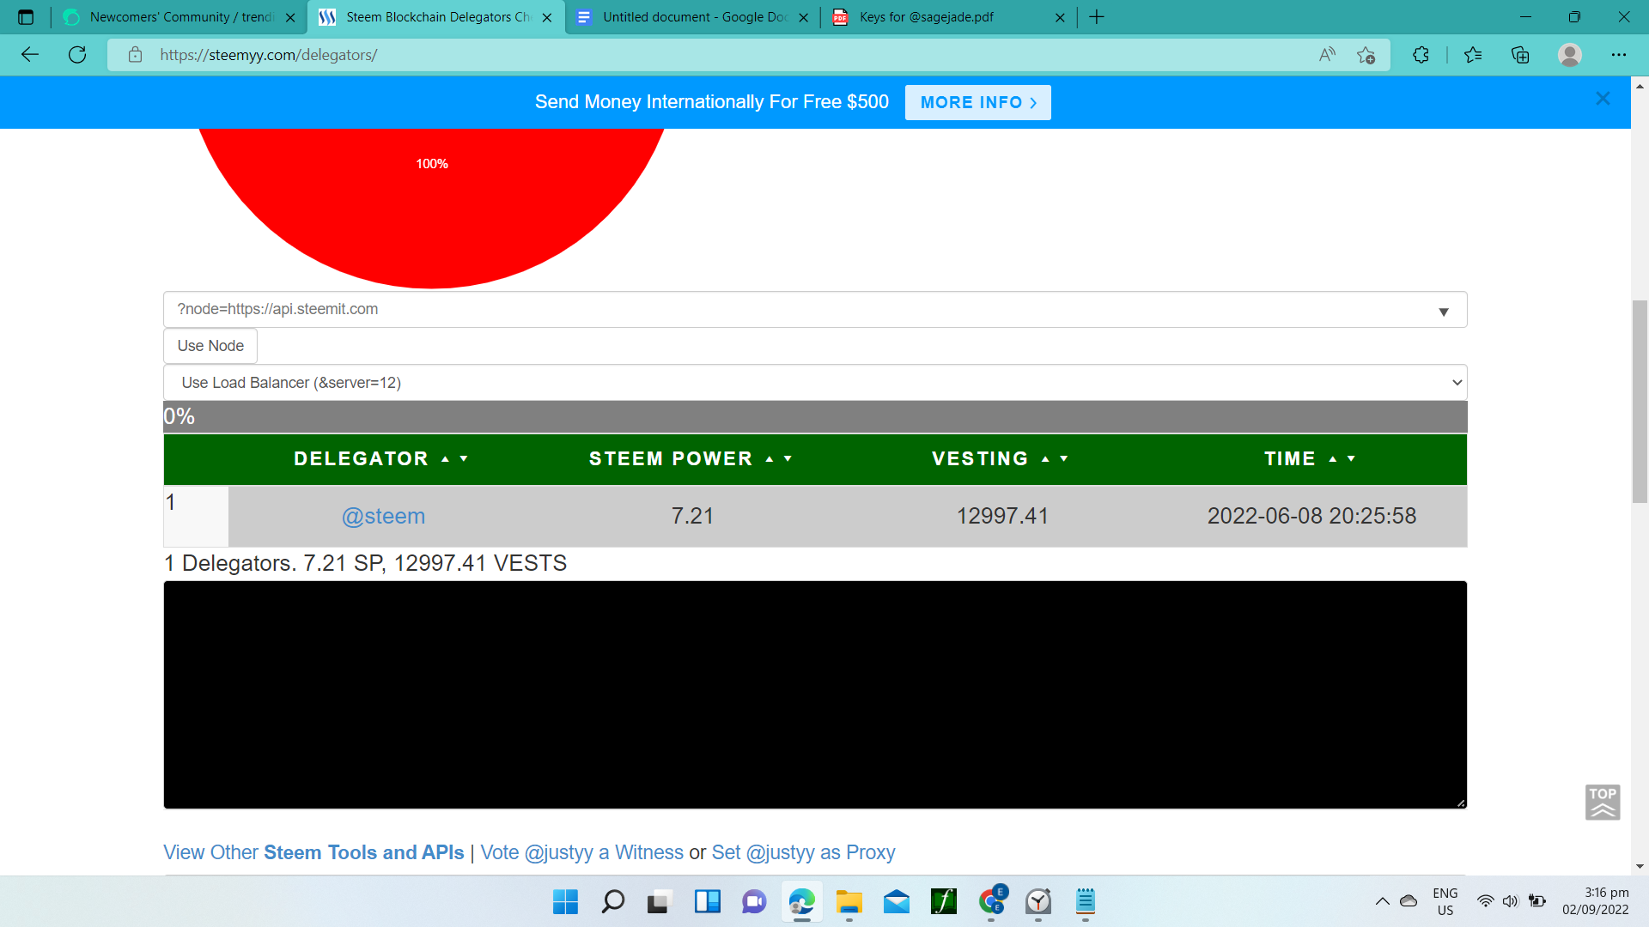Viewport: 1649px width, 927px height.
Task: Open the tab actions menu icon
Action: coord(26,17)
